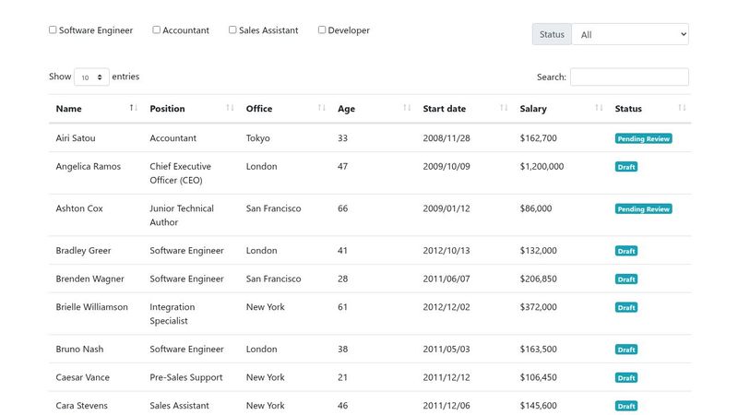This screenshot has width=738, height=415.
Task: Click sort arrows in Start date header
Action: [504, 109]
